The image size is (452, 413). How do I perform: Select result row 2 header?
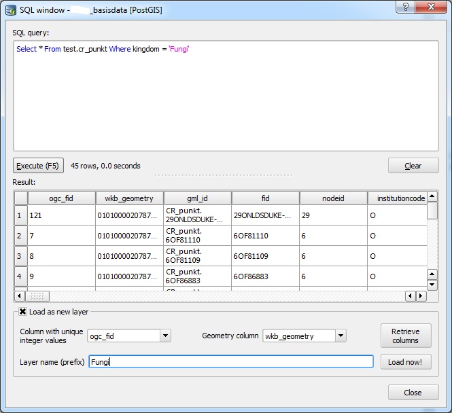[x=21, y=236]
